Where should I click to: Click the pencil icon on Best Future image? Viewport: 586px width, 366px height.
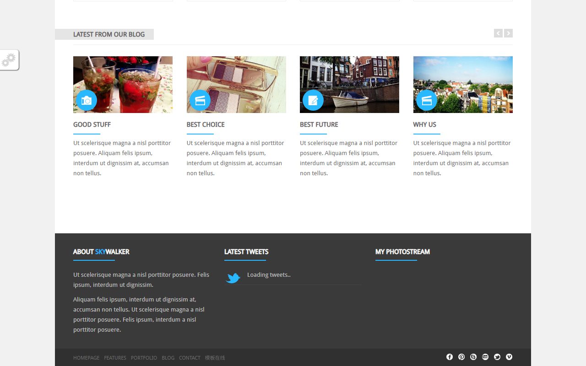pyautogui.click(x=313, y=101)
